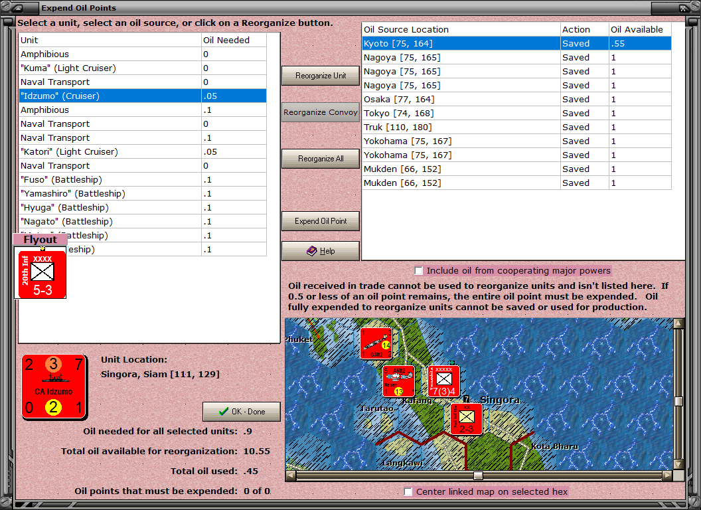This screenshot has width=701, height=510.
Task: Click the 2-3 infantry counter at Singora
Action: (466, 419)
